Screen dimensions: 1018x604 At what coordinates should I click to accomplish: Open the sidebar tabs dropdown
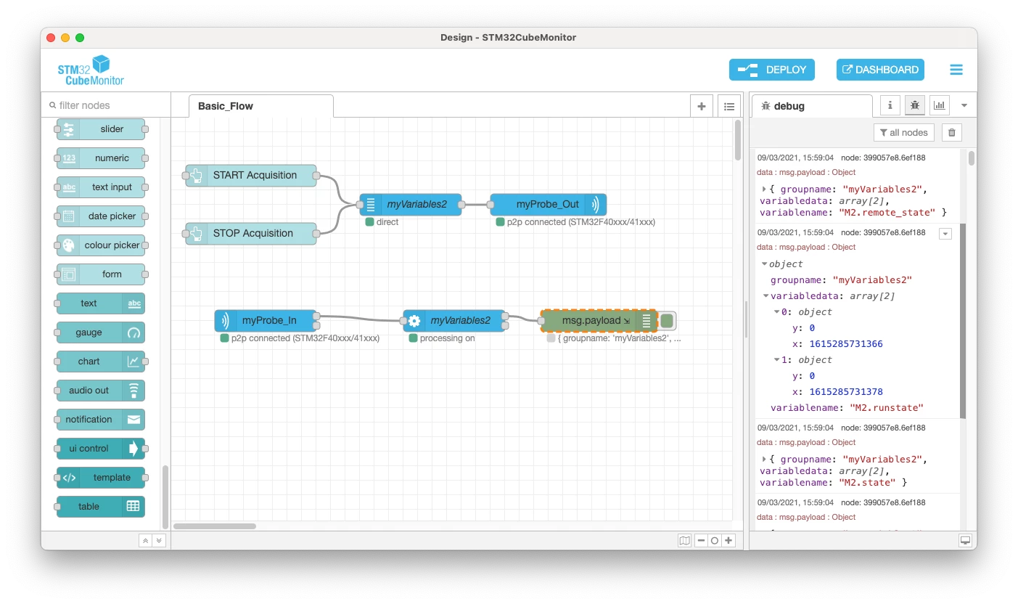(964, 105)
